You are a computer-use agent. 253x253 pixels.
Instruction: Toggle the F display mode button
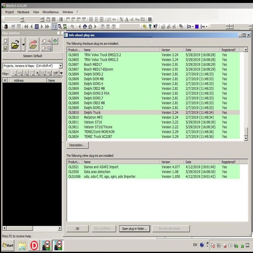(x=102, y=26)
